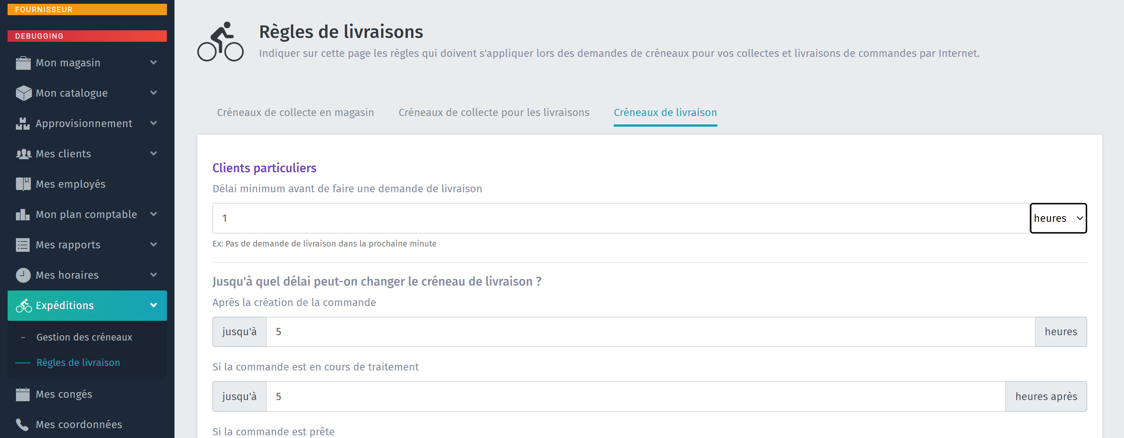Screen dimensions: 1124x438
Task: Select the Créneaux de livraison tab
Action: 665,113
